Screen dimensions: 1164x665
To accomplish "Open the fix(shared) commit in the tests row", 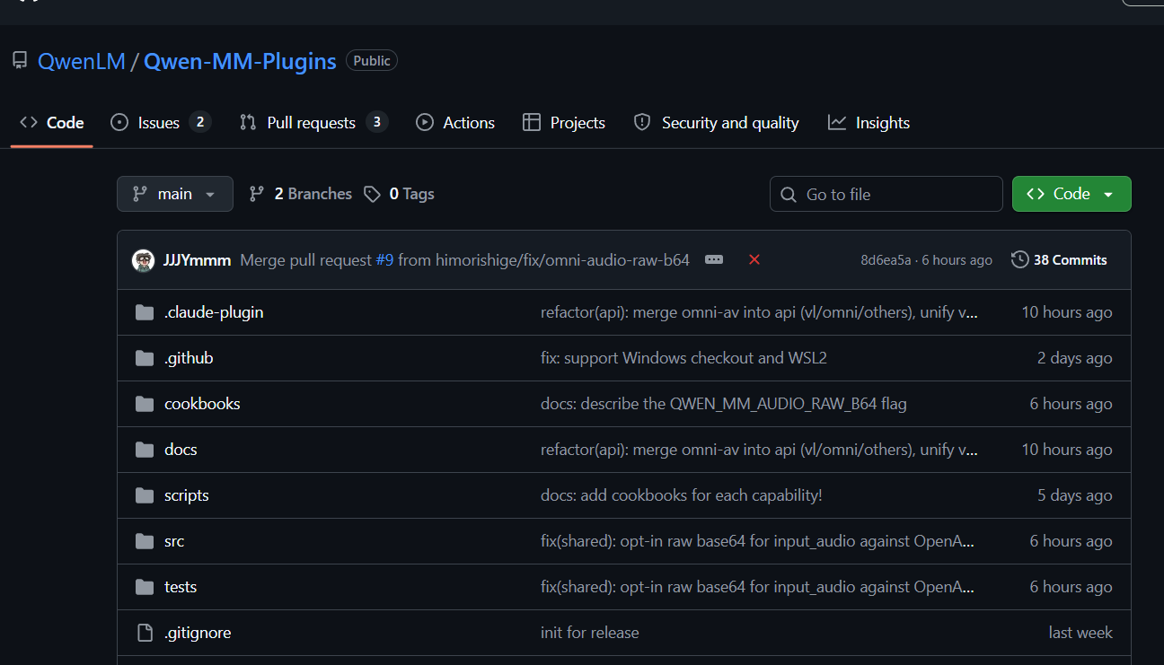I will [758, 587].
